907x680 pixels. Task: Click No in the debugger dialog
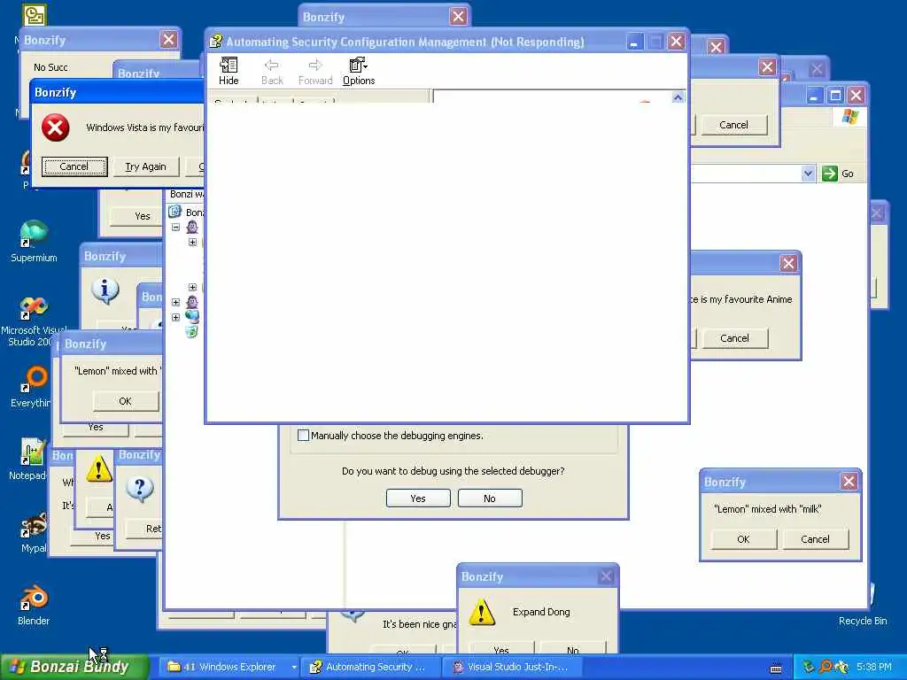pyautogui.click(x=490, y=498)
